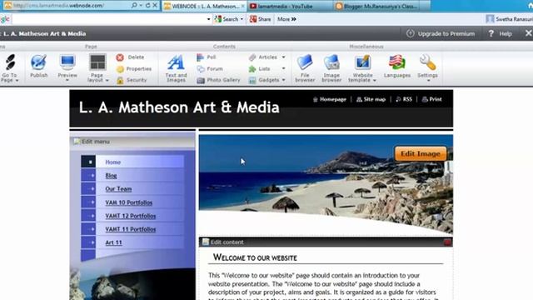Open VAM 10 Portfolios menu item

click(129, 202)
